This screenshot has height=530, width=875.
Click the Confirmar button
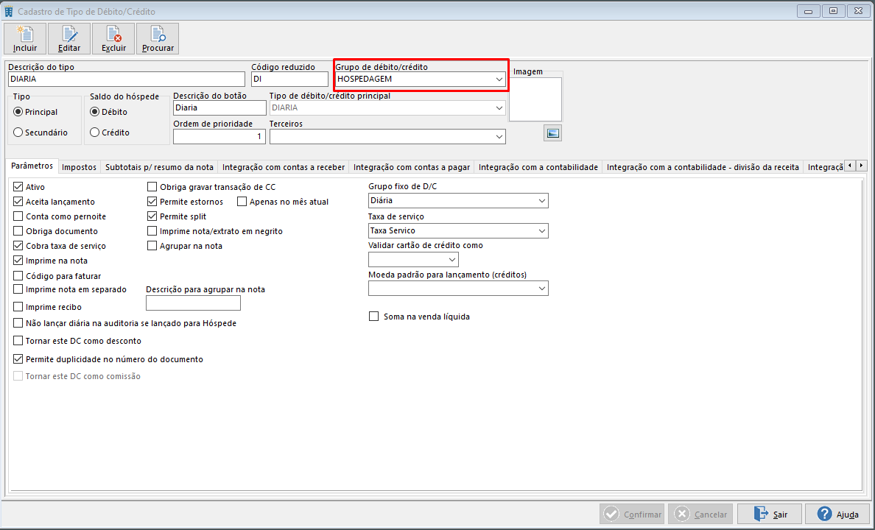(632, 514)
